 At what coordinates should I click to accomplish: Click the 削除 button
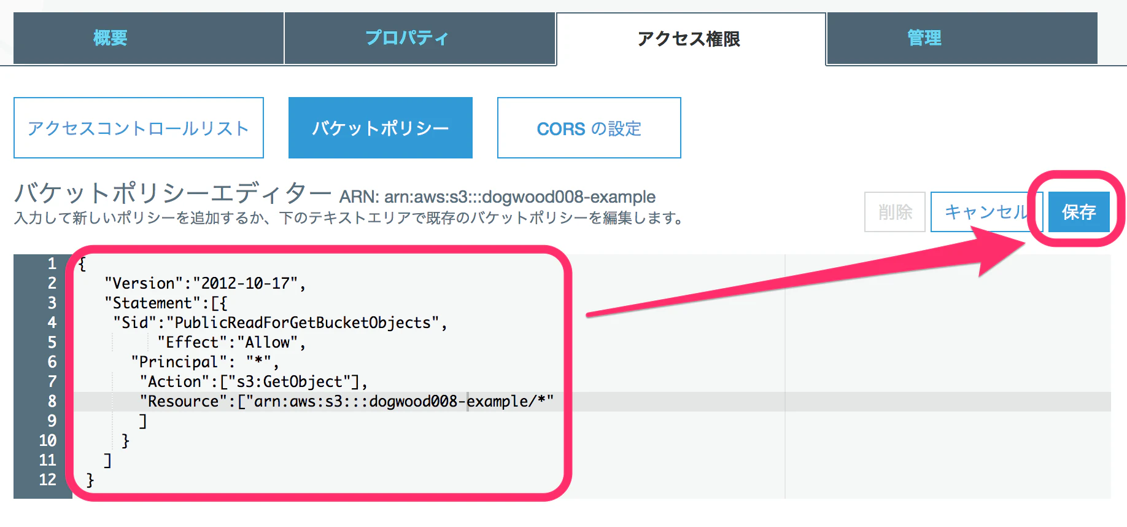(x=895, y=212)
